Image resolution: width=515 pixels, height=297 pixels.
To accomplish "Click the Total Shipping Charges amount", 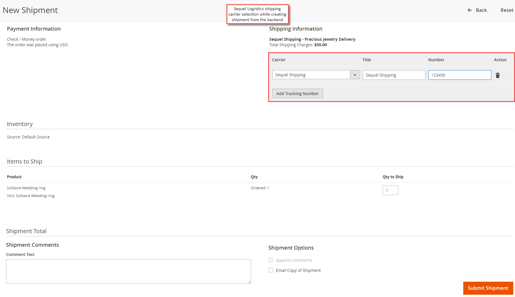I will coord(321,45).
